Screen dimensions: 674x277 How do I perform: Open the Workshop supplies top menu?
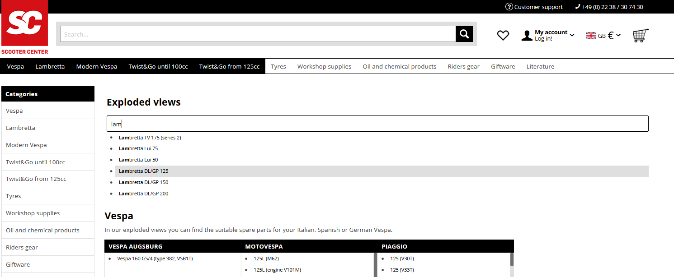pos(324,66)
